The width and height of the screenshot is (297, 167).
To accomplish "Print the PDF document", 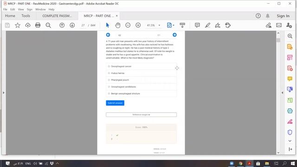I will click(x=38, y=25).
